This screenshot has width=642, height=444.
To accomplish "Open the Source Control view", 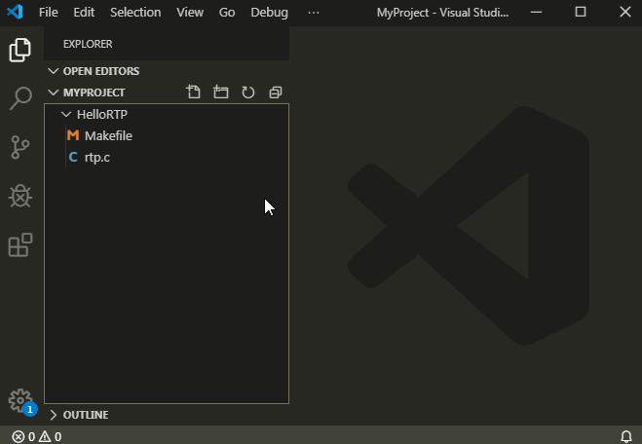I will click(20, 147).
